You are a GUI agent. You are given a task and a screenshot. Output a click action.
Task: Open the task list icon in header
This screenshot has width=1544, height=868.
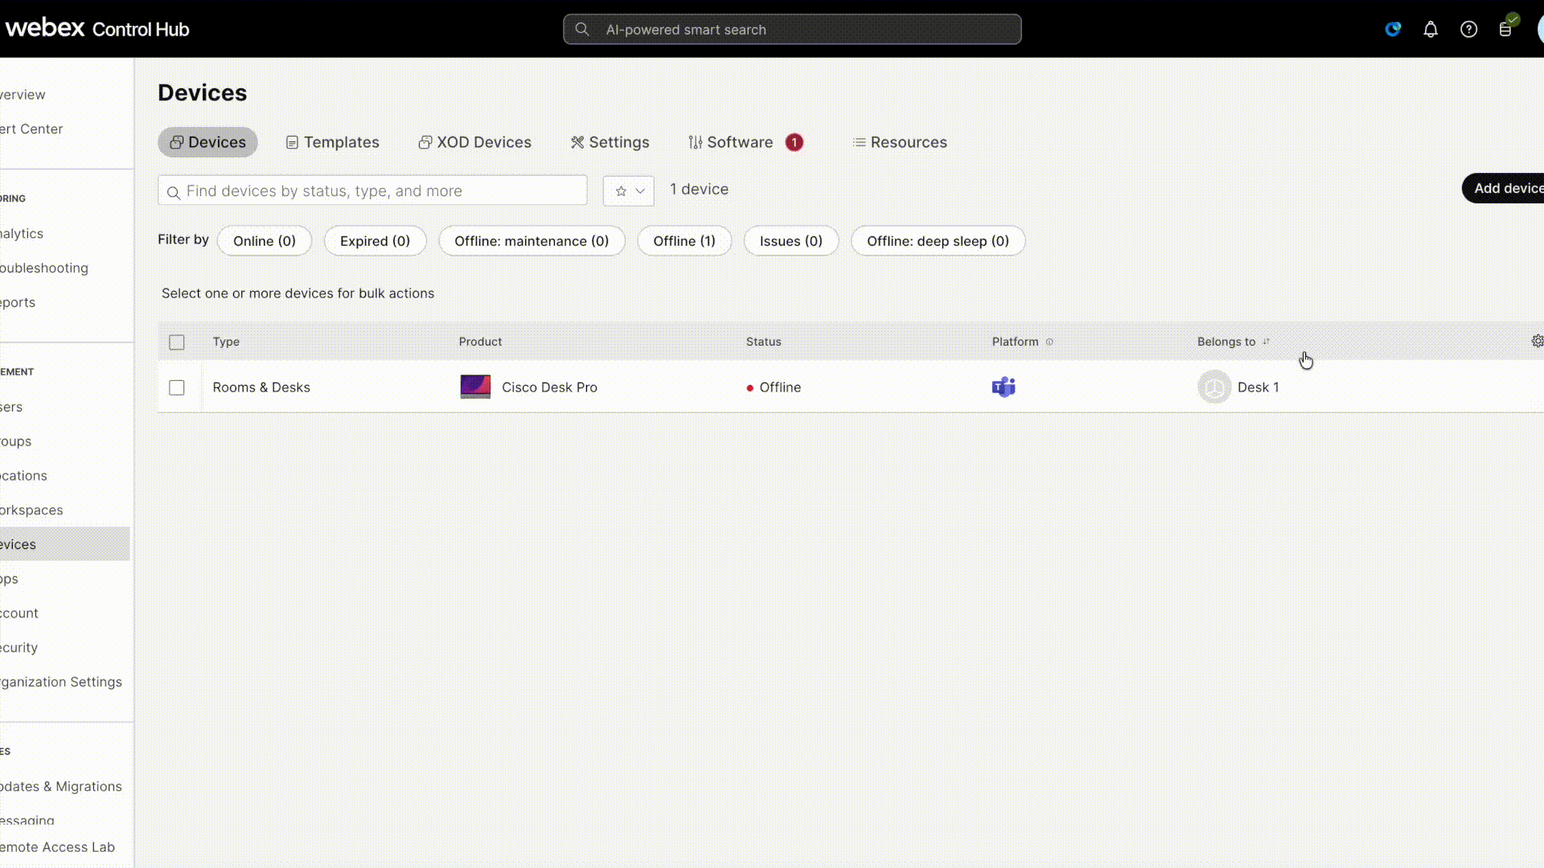coord(1505,30)
